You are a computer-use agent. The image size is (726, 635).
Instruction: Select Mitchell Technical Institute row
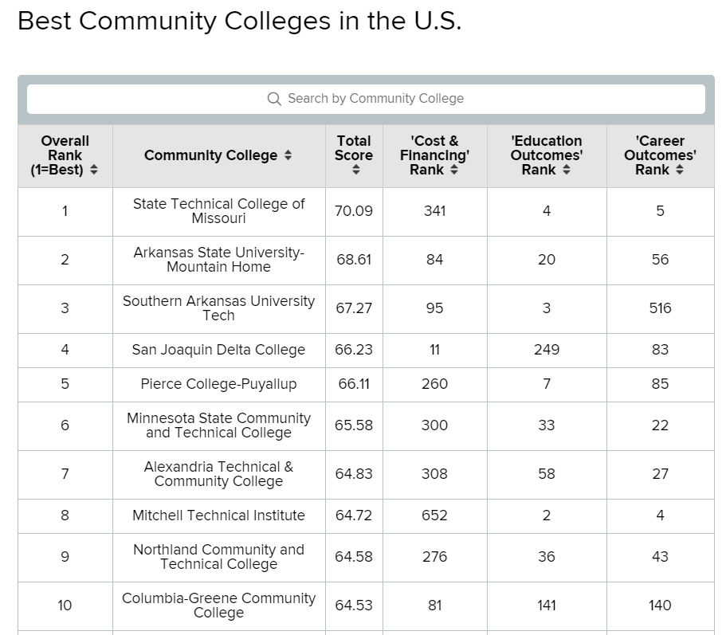(x=218, y=515)
